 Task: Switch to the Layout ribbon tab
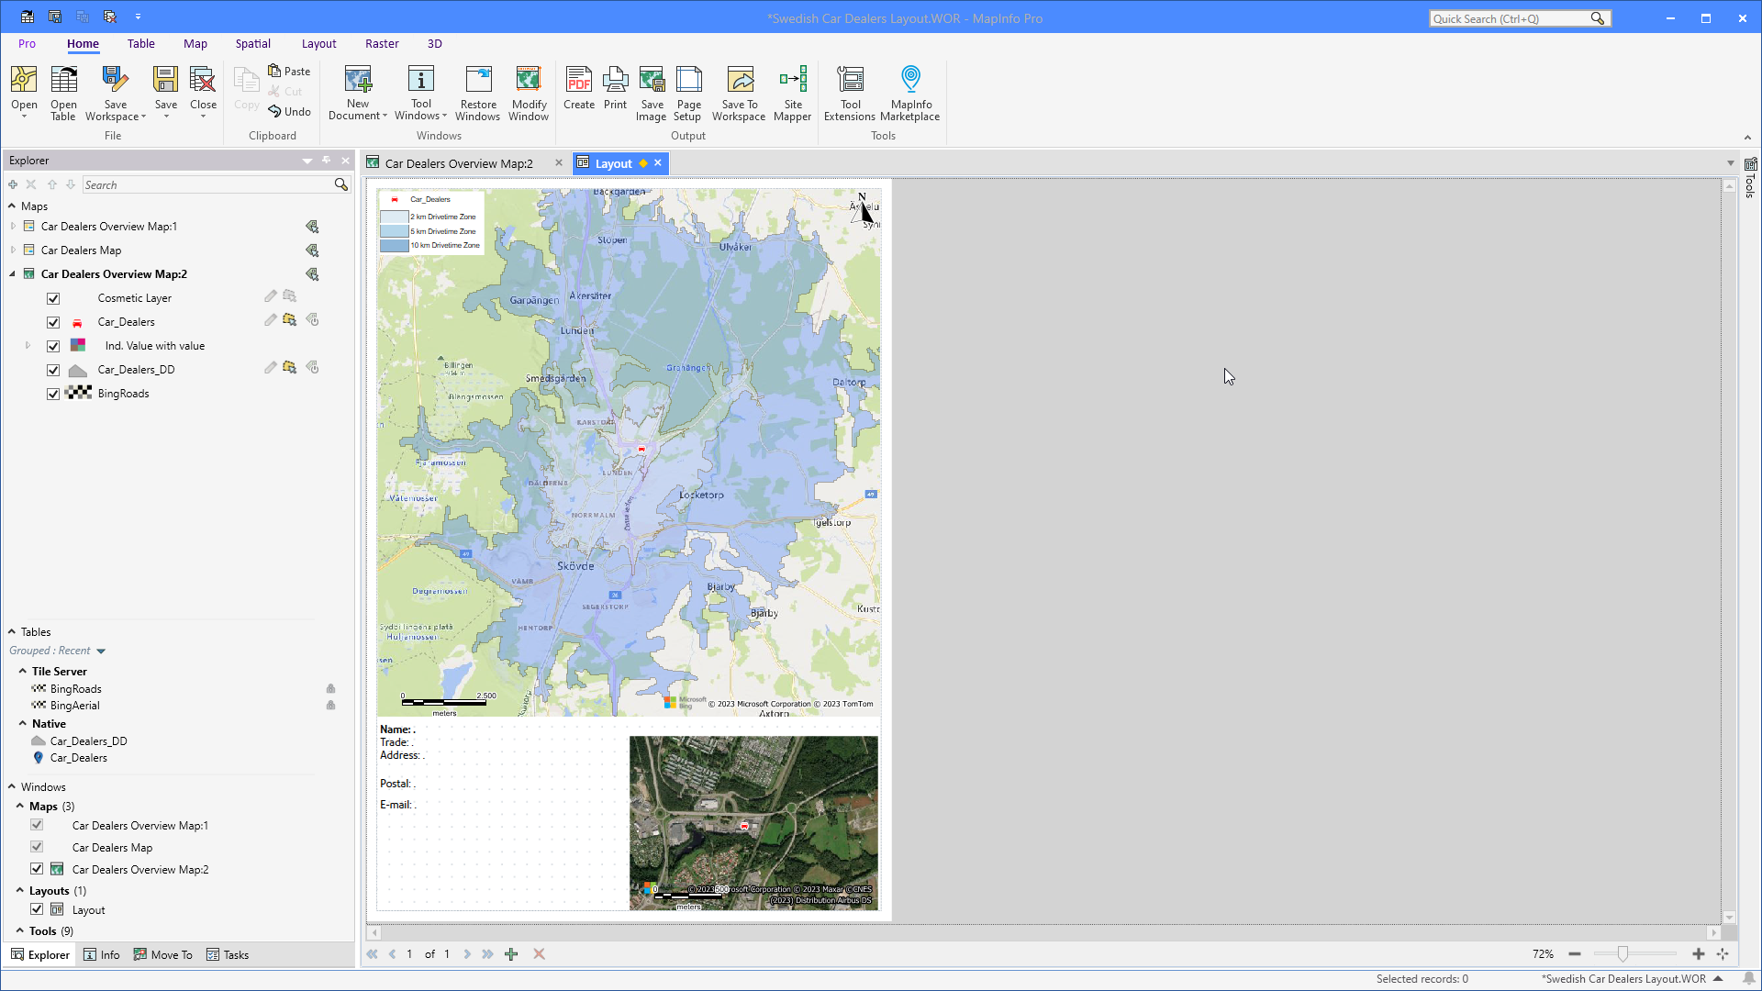(318, 43)
